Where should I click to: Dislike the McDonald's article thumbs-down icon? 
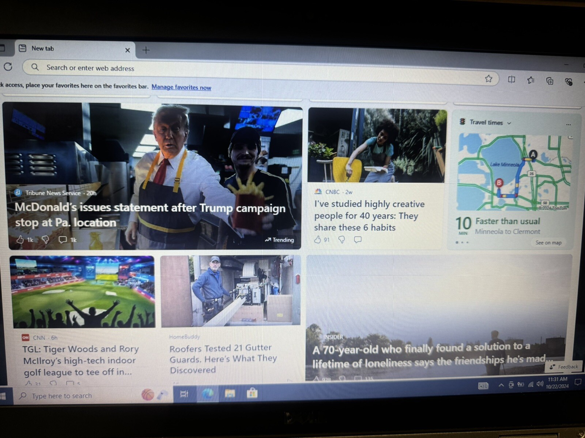pos(45,239)
